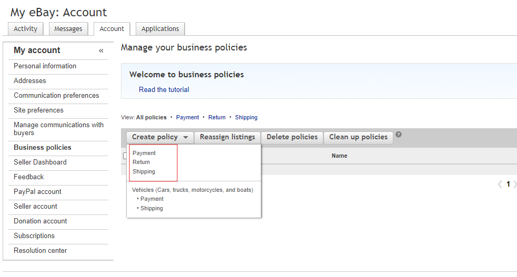
Task: Click Delete policies button
Action: tap(292, 137)
